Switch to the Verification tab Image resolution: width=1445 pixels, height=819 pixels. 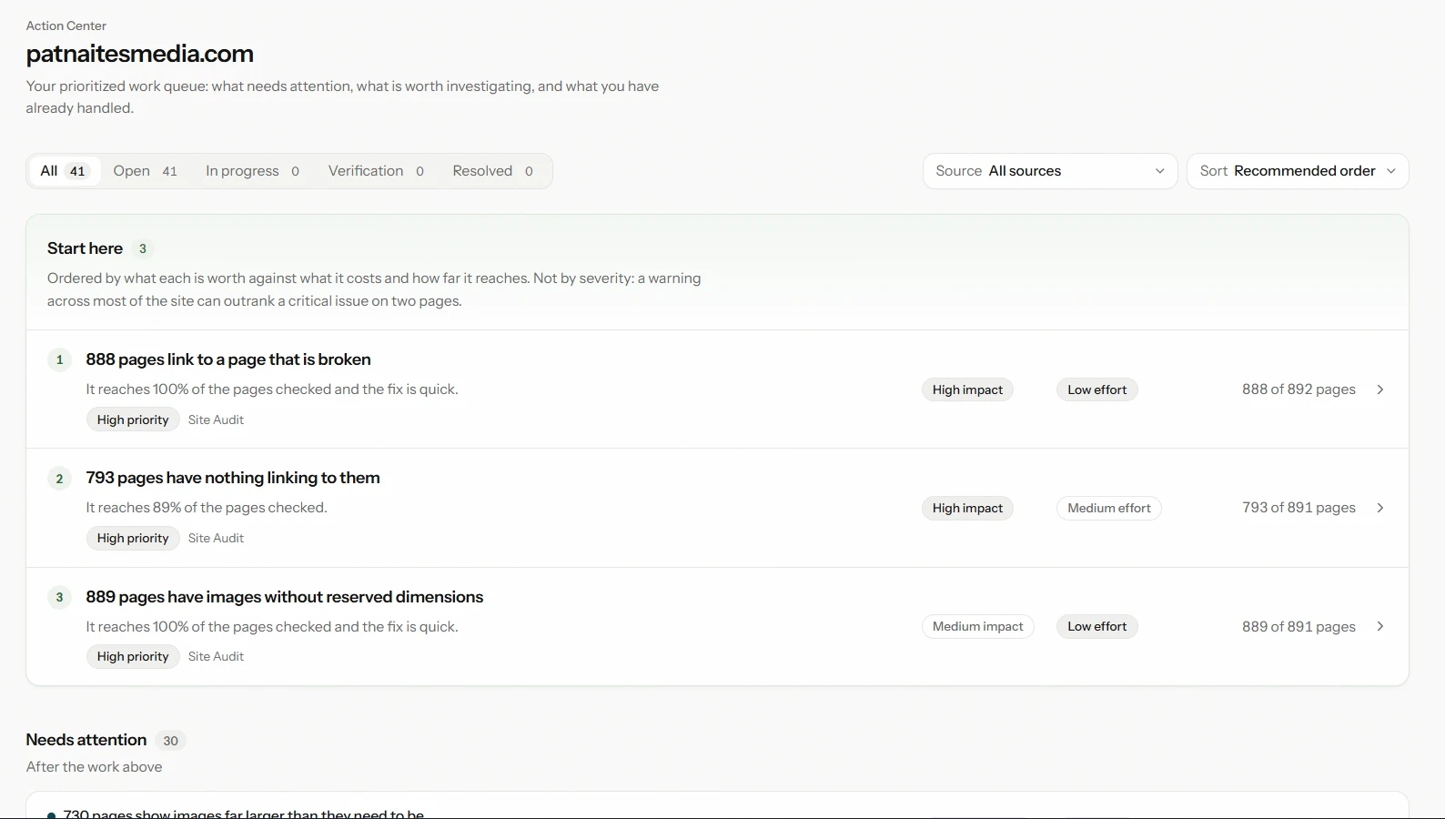click(376, 171)
